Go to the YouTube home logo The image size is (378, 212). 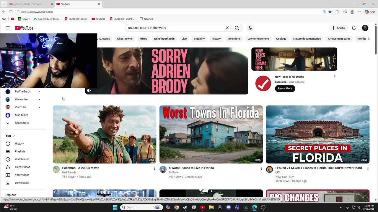(24, 28)
